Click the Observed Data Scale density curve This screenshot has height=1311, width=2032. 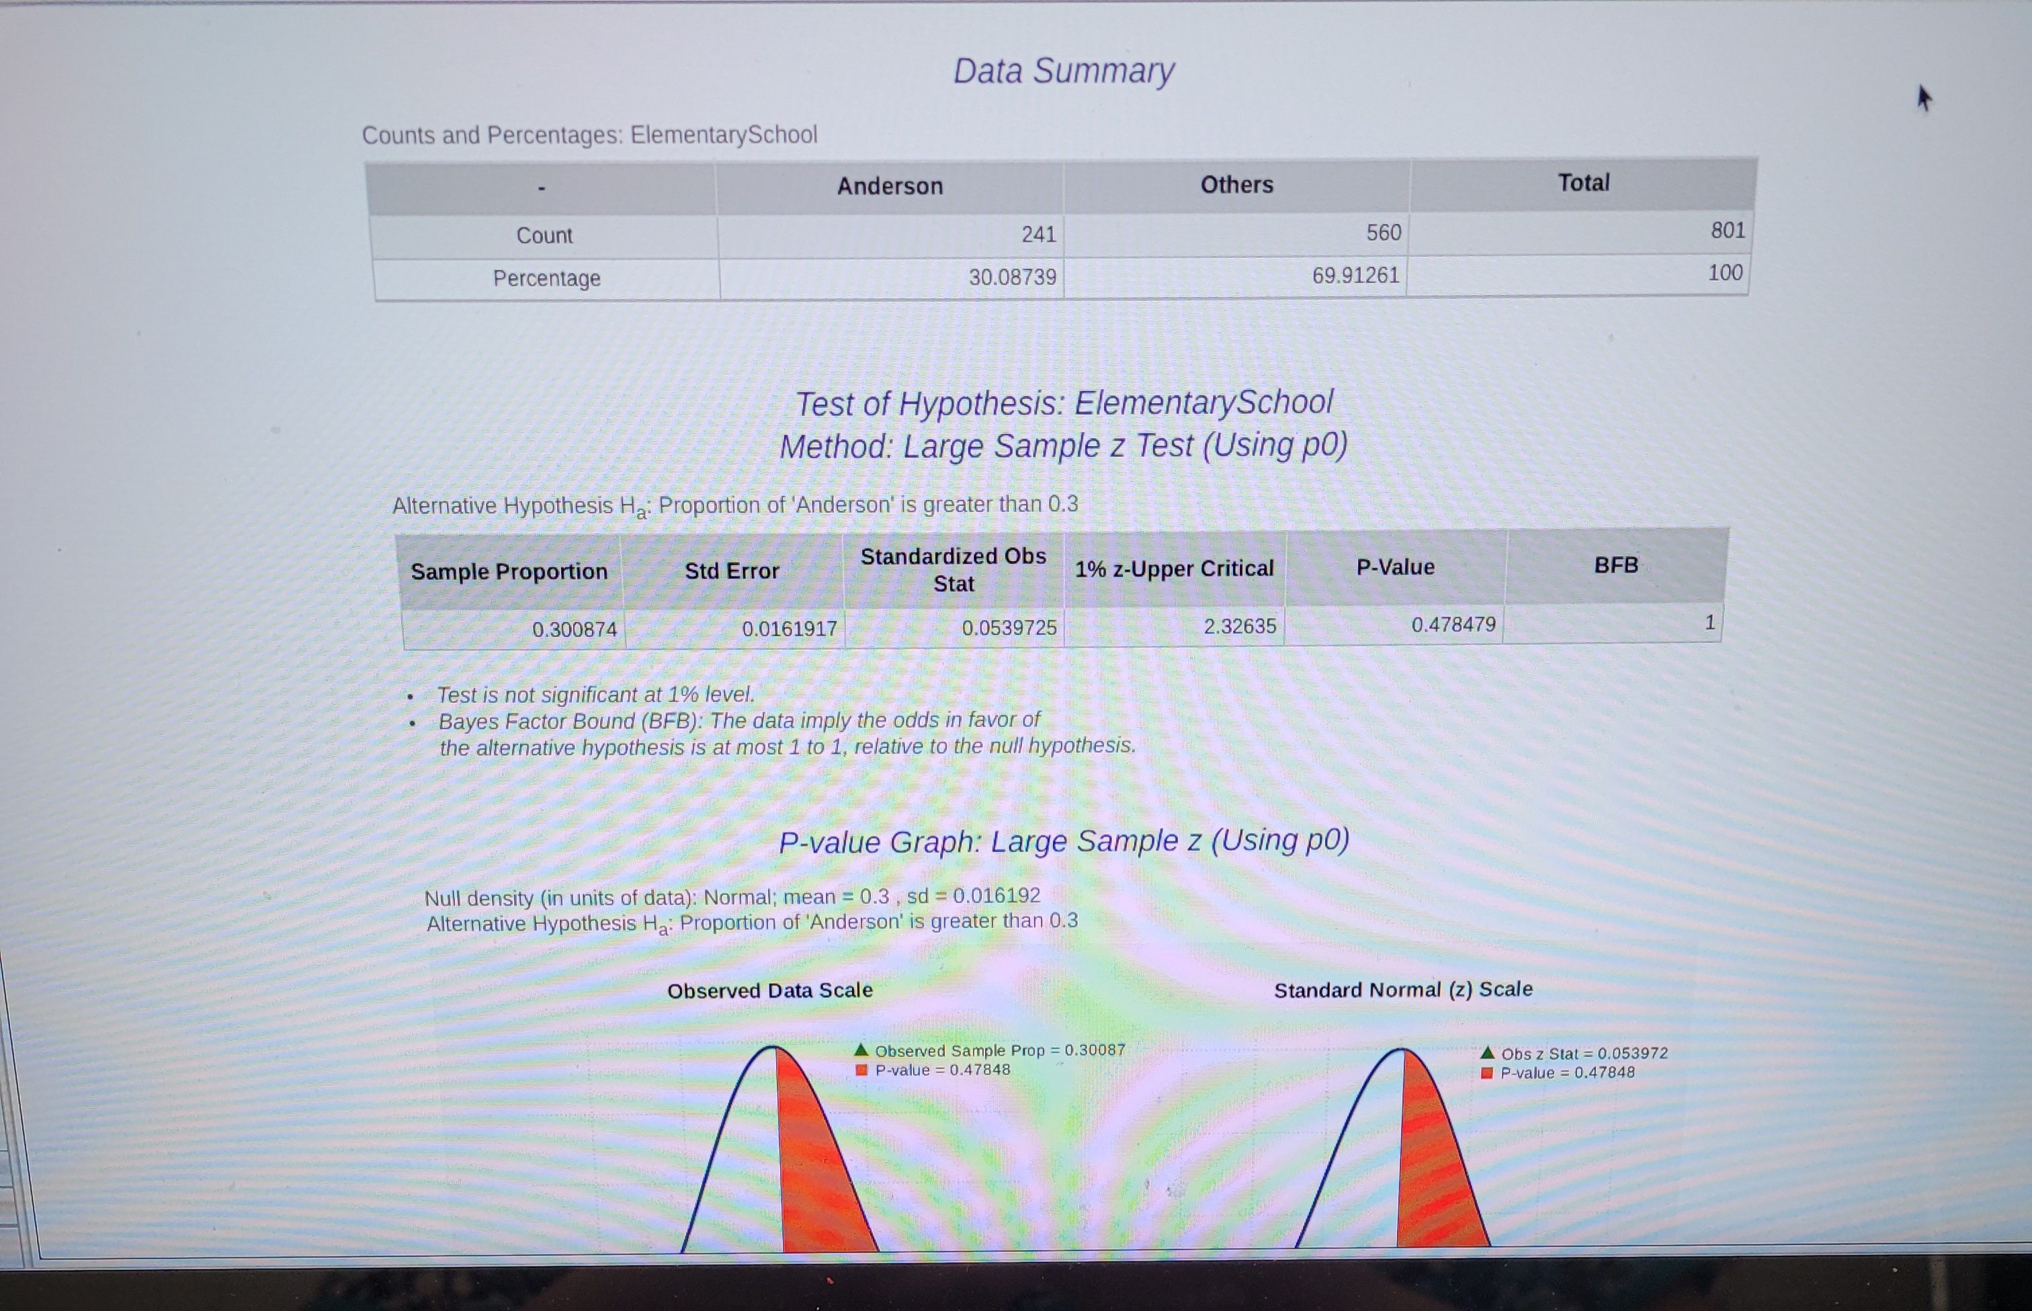click(x=779, y=1149)
